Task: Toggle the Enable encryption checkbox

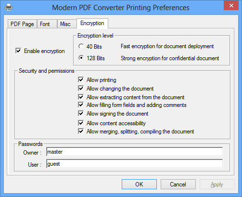Action: coord(18,51)
